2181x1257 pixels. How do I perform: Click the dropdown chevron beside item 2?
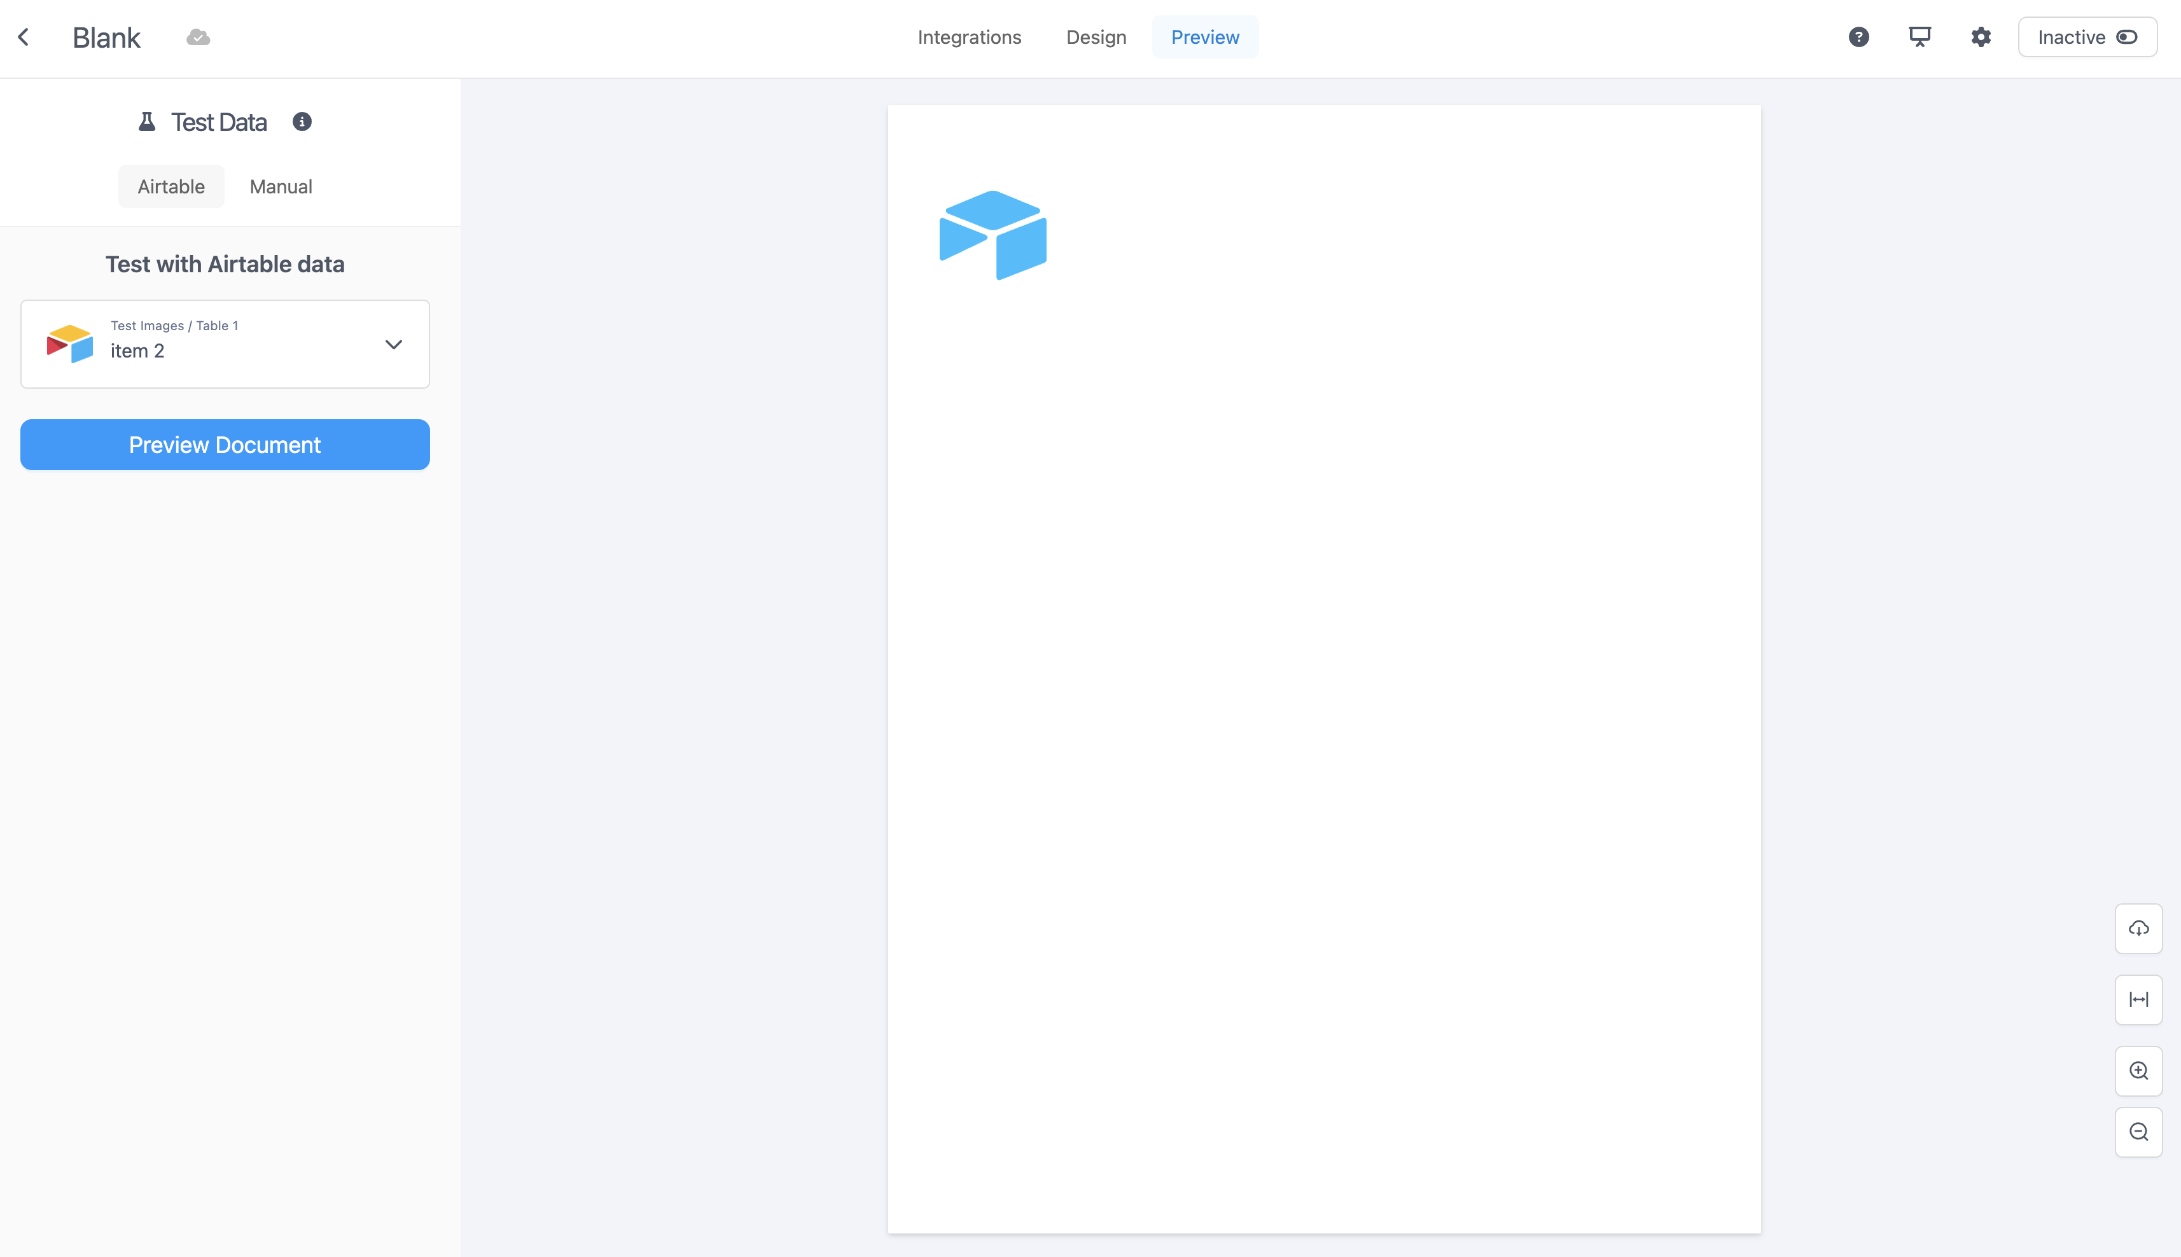pyautogui.click(x=393, y=345)
